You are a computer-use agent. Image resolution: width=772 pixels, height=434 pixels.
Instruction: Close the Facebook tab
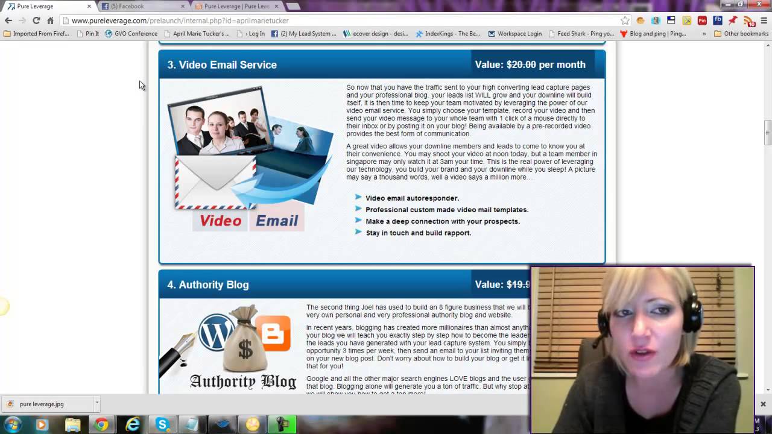[183, 6]
